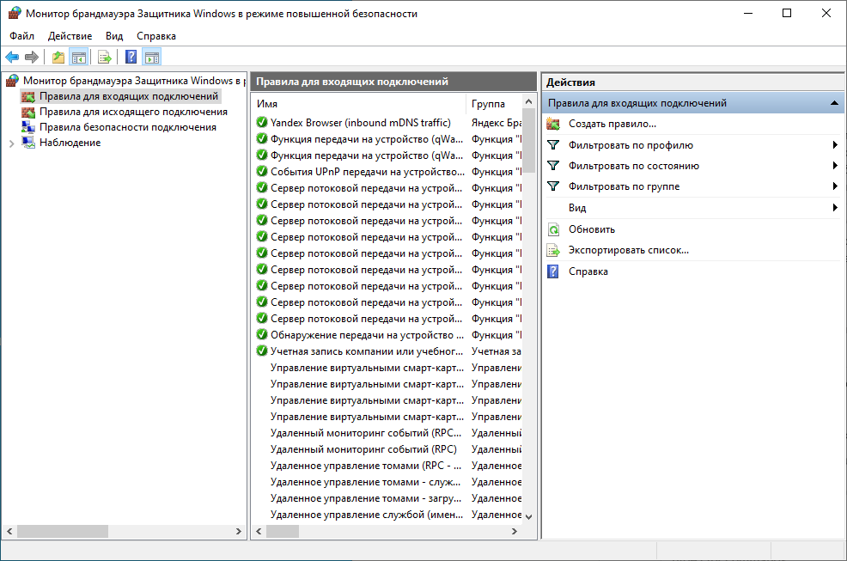
Task: Click Фильтровать по группе action label
Action: click(x=624, y=186)
